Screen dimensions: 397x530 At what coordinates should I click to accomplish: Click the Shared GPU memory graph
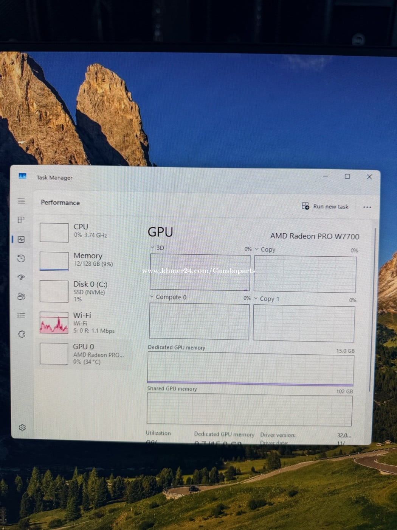point(250,410)
